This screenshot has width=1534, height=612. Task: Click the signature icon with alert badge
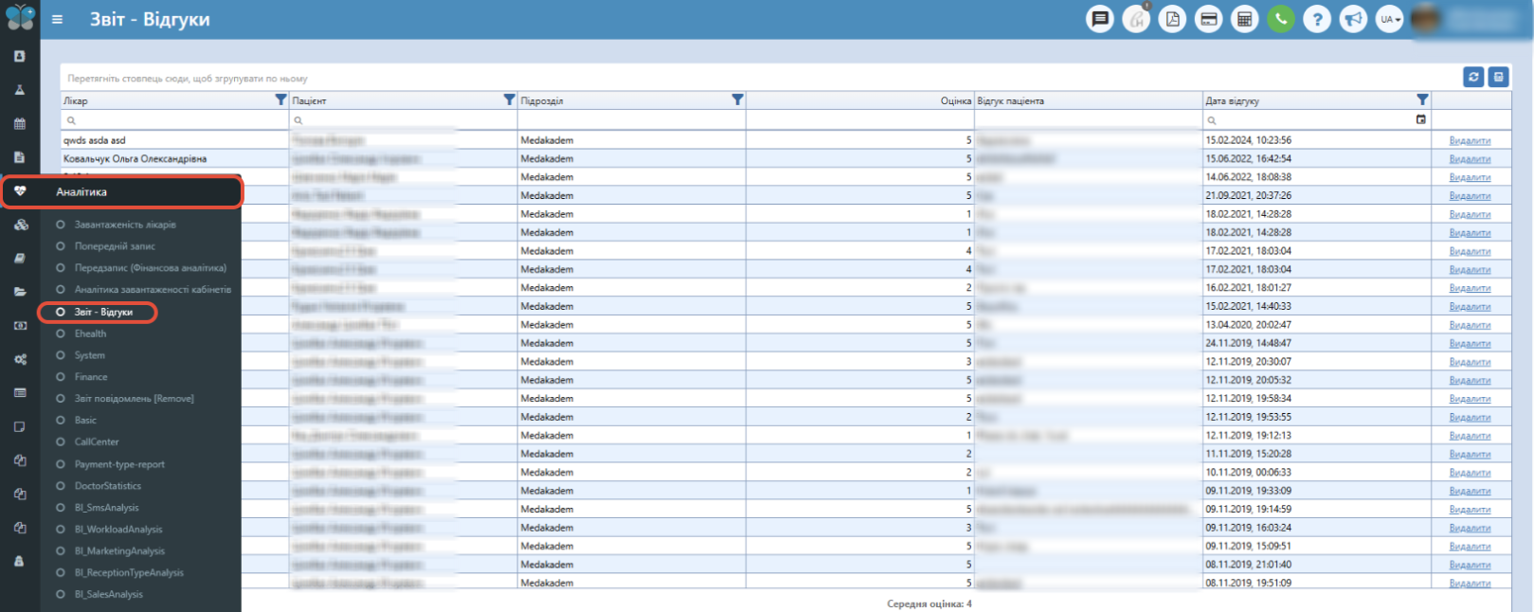click(x=1136, y=19)
